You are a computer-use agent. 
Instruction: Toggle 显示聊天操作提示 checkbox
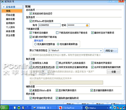click(x=57, y=90)
